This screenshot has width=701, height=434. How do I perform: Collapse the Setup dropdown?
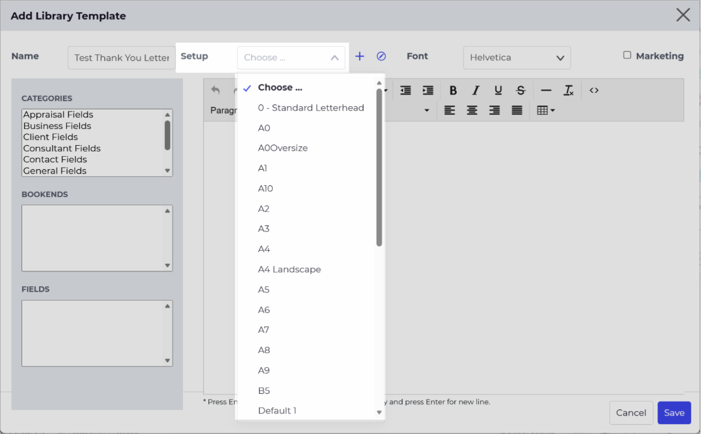(x=291, y=58)
